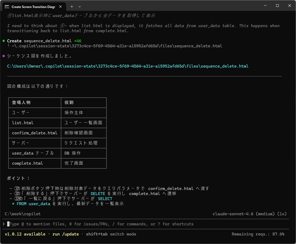Image resolution: width=296 pixels, height=244 pixels.
Task: Click the highlighted DELETE keyword
Action: tap(98, 193)
